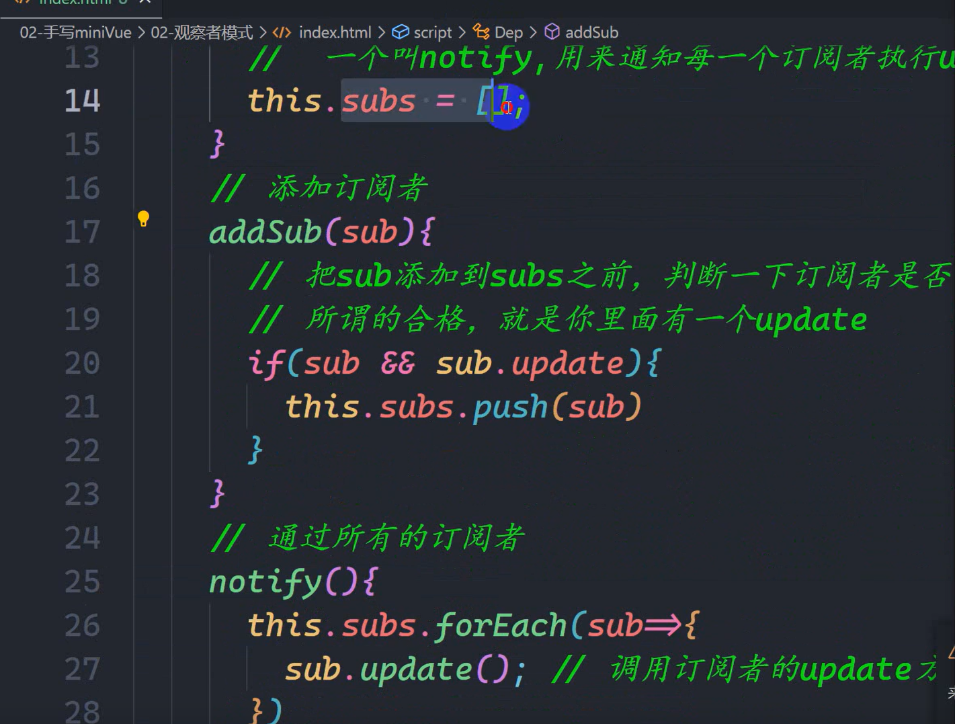Open the 02-观察者模式 breadcrumb folder

point(202,32)
